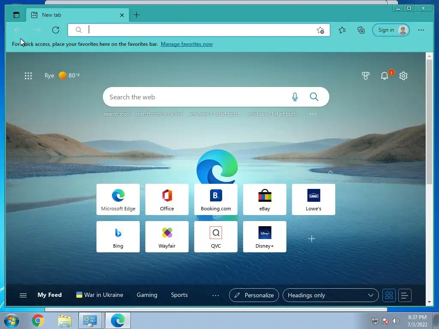
Task: Open Microsoft Edge quick link tile
Action: (118, 200)
